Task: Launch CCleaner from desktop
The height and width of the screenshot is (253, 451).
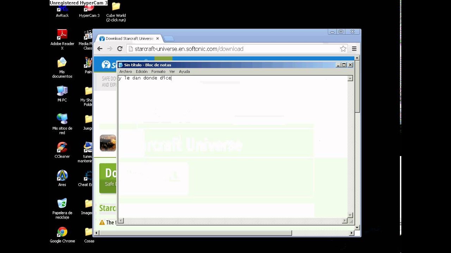Action: tap(62, 150)
